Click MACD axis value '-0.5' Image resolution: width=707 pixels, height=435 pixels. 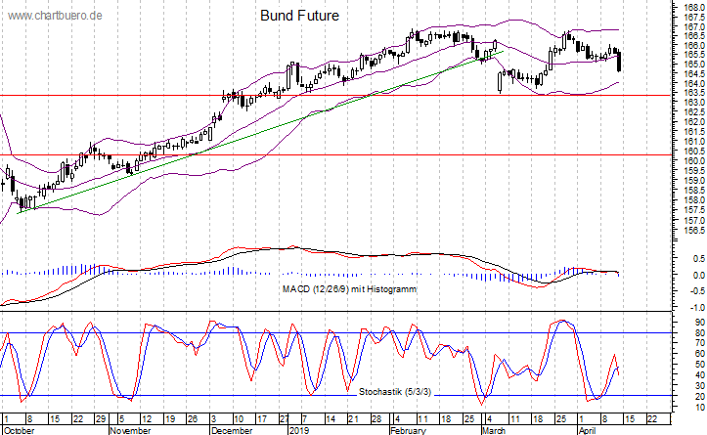pos(698,291)
